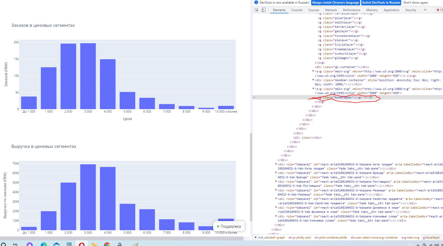Click the g.hoverlayer breadcrumb
The width and height of the screenshot is (443, 246).
(x=431, y=237)
